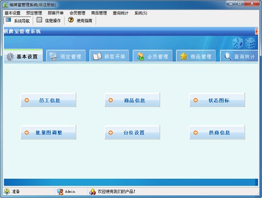
Task: Open the 批量图调整 button
Action: (x=48, y=133)
